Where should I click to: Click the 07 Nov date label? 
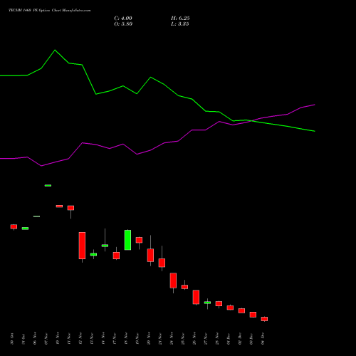(46, 339)
